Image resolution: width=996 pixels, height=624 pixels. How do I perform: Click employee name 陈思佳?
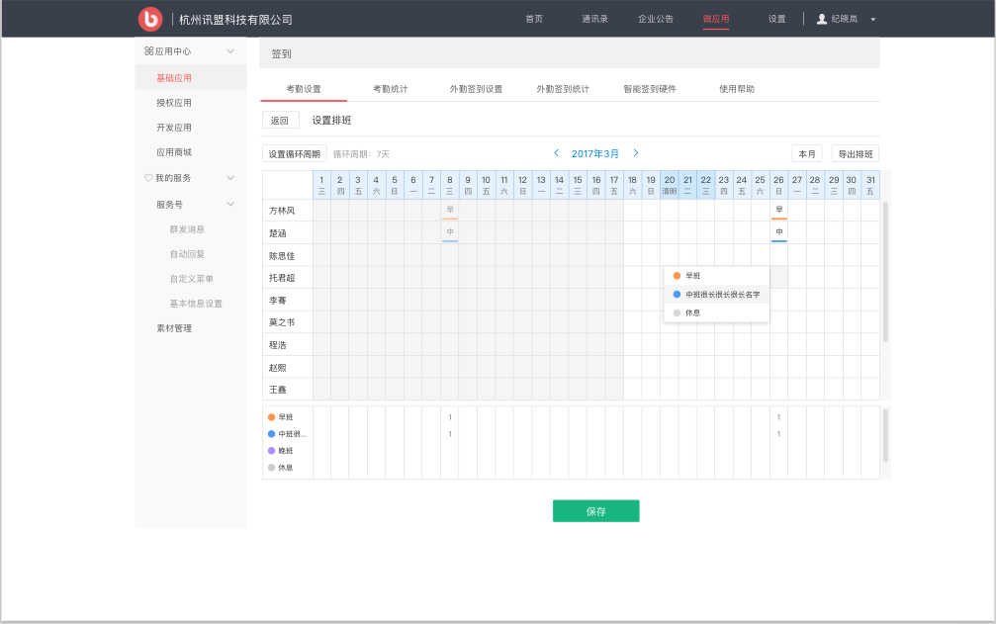(x=282, y=256)
